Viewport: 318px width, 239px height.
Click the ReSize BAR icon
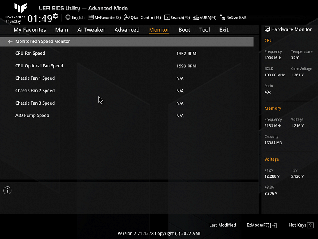coord(223,17)
